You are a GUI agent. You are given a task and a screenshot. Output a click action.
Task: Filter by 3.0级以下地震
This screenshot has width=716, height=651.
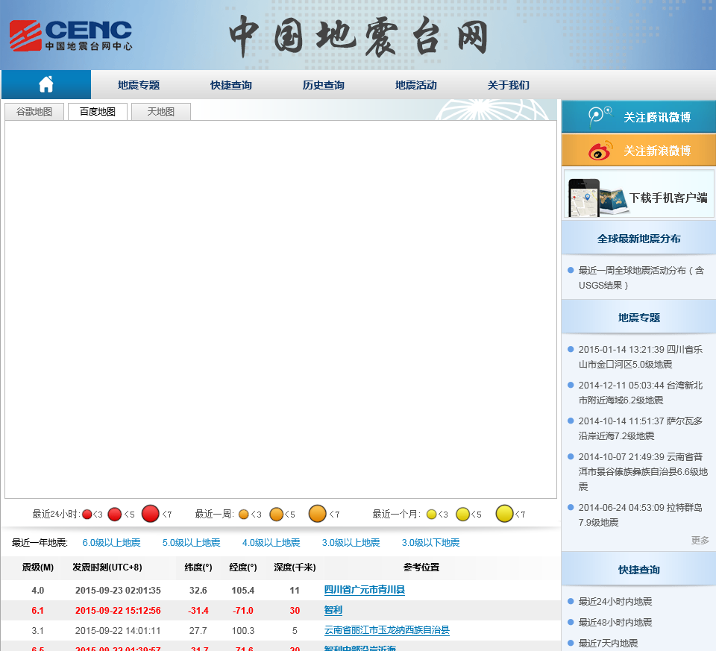tap(430, 542)
